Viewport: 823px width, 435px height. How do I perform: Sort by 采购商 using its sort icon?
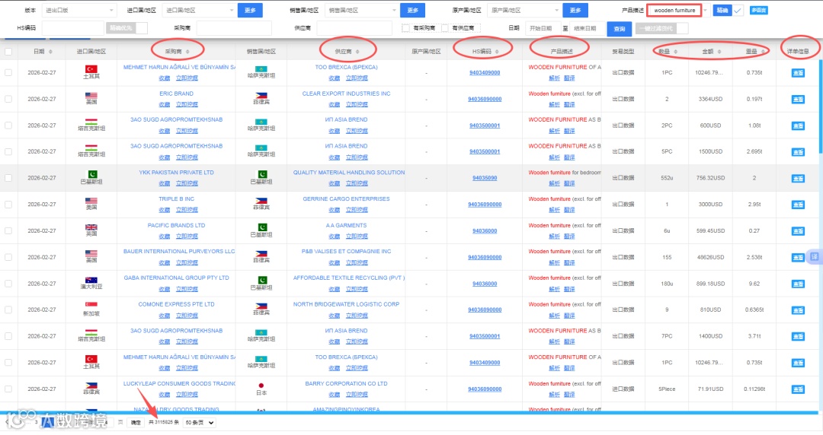click(187, 52)
